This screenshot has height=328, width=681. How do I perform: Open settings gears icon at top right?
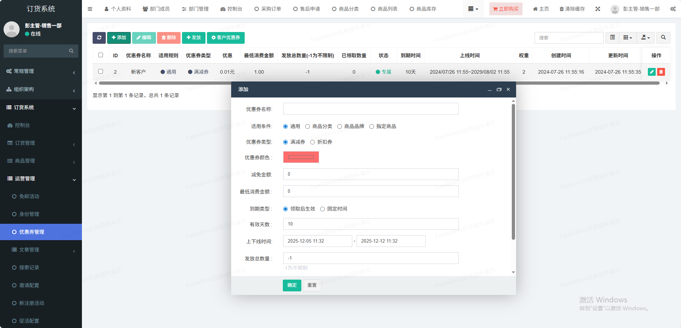673,9
